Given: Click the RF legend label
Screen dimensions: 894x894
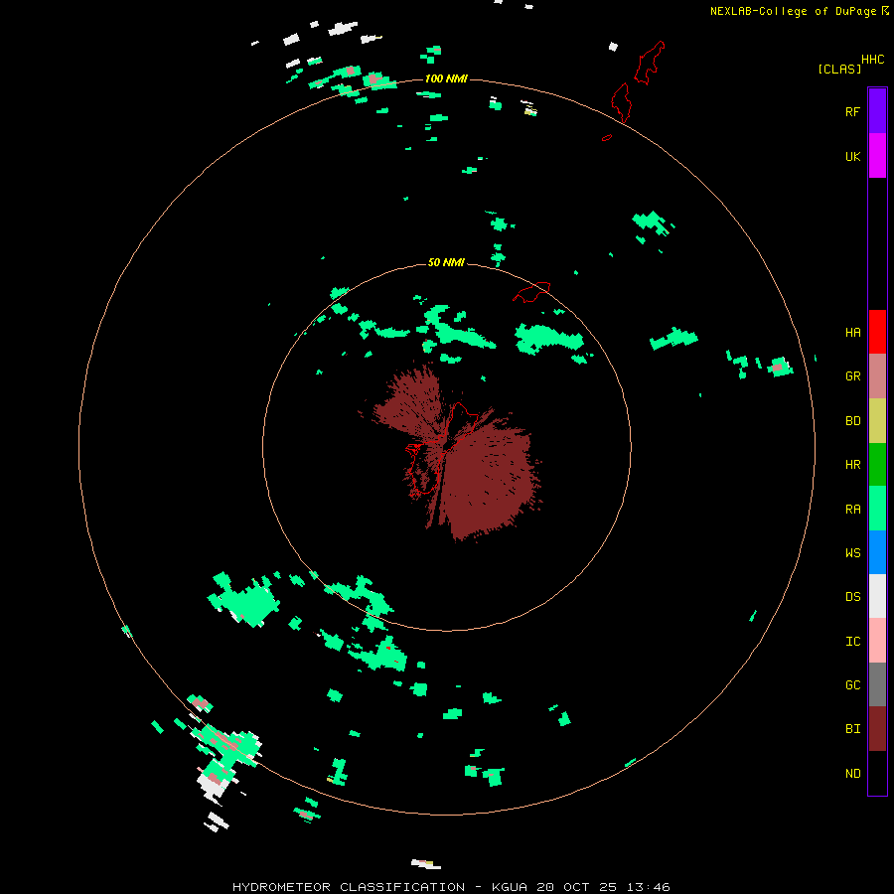Looking at the screenshot, I should 852,111.
